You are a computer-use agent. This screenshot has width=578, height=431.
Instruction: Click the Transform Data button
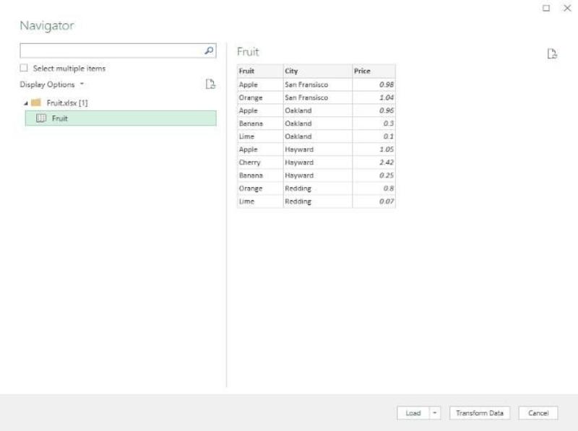[480, 412]
